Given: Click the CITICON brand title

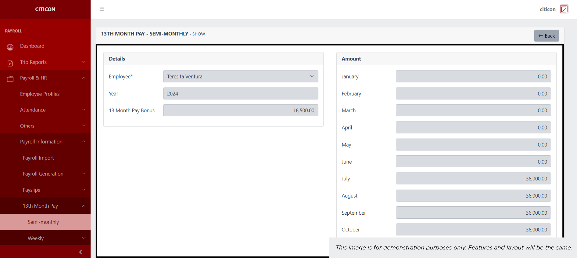Looking at the screenshot, I should click(x=45, y=9).
